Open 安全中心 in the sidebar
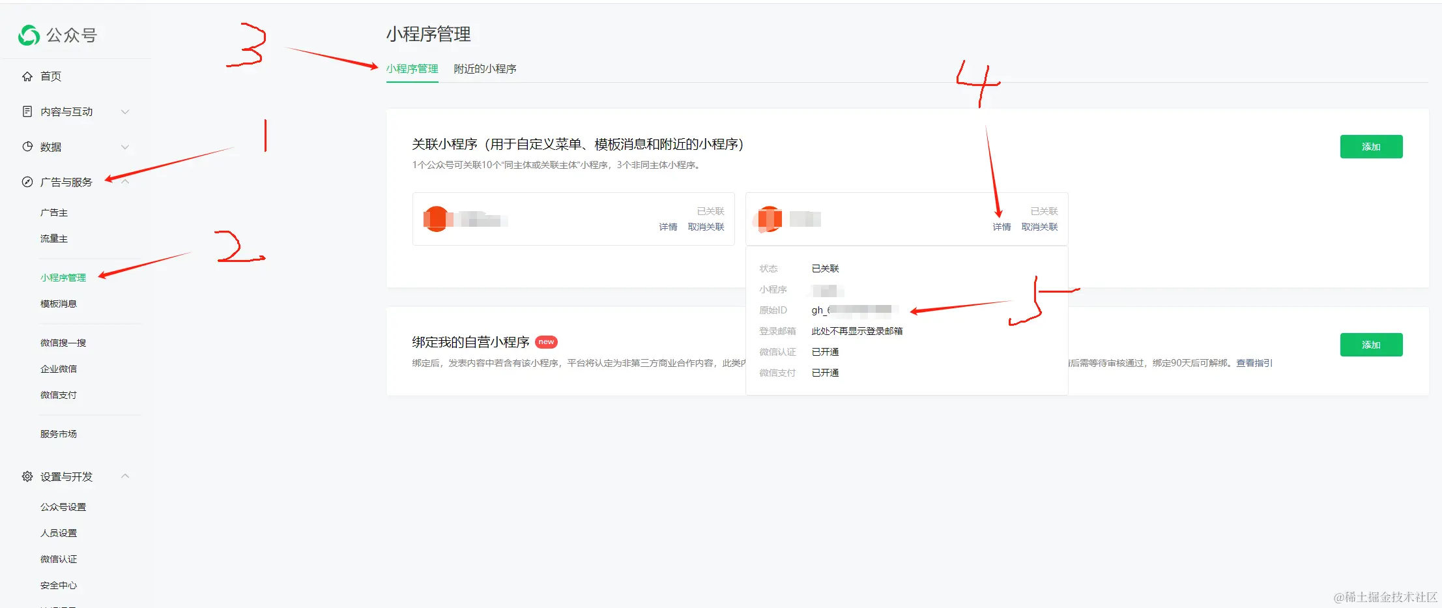Screen dimensions: 1442x608 tap(59, 585)
